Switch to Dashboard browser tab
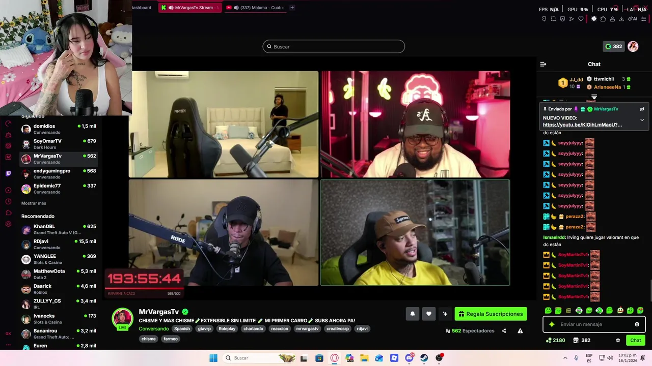The height and width of the screenshot is (366, 652). tap(142, 8)
